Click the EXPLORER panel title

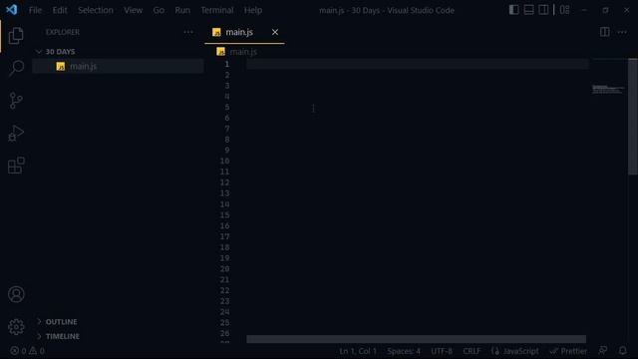[62, 32]
